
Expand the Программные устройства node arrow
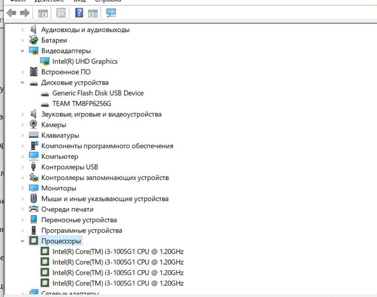click(22, 231)
